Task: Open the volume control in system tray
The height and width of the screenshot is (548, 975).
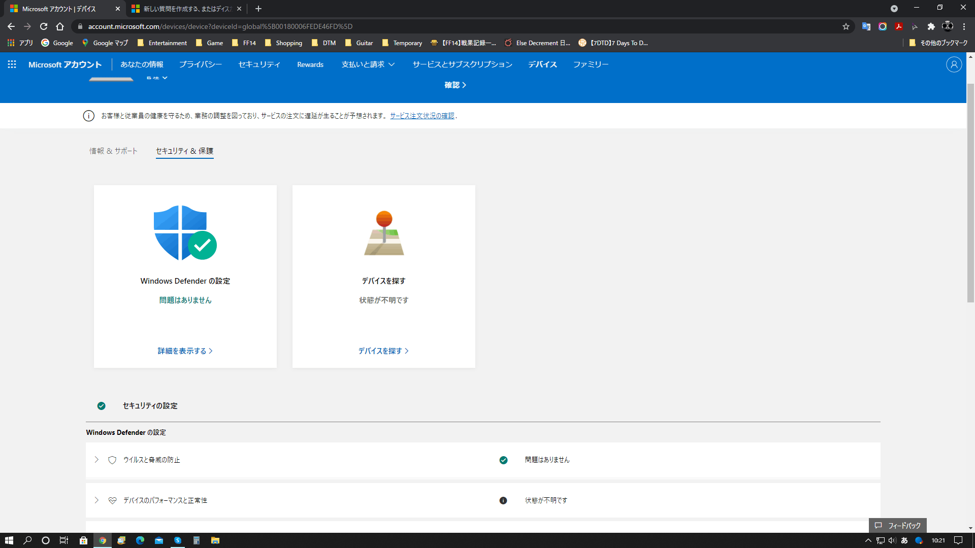Action: click(x=892, y=540)
